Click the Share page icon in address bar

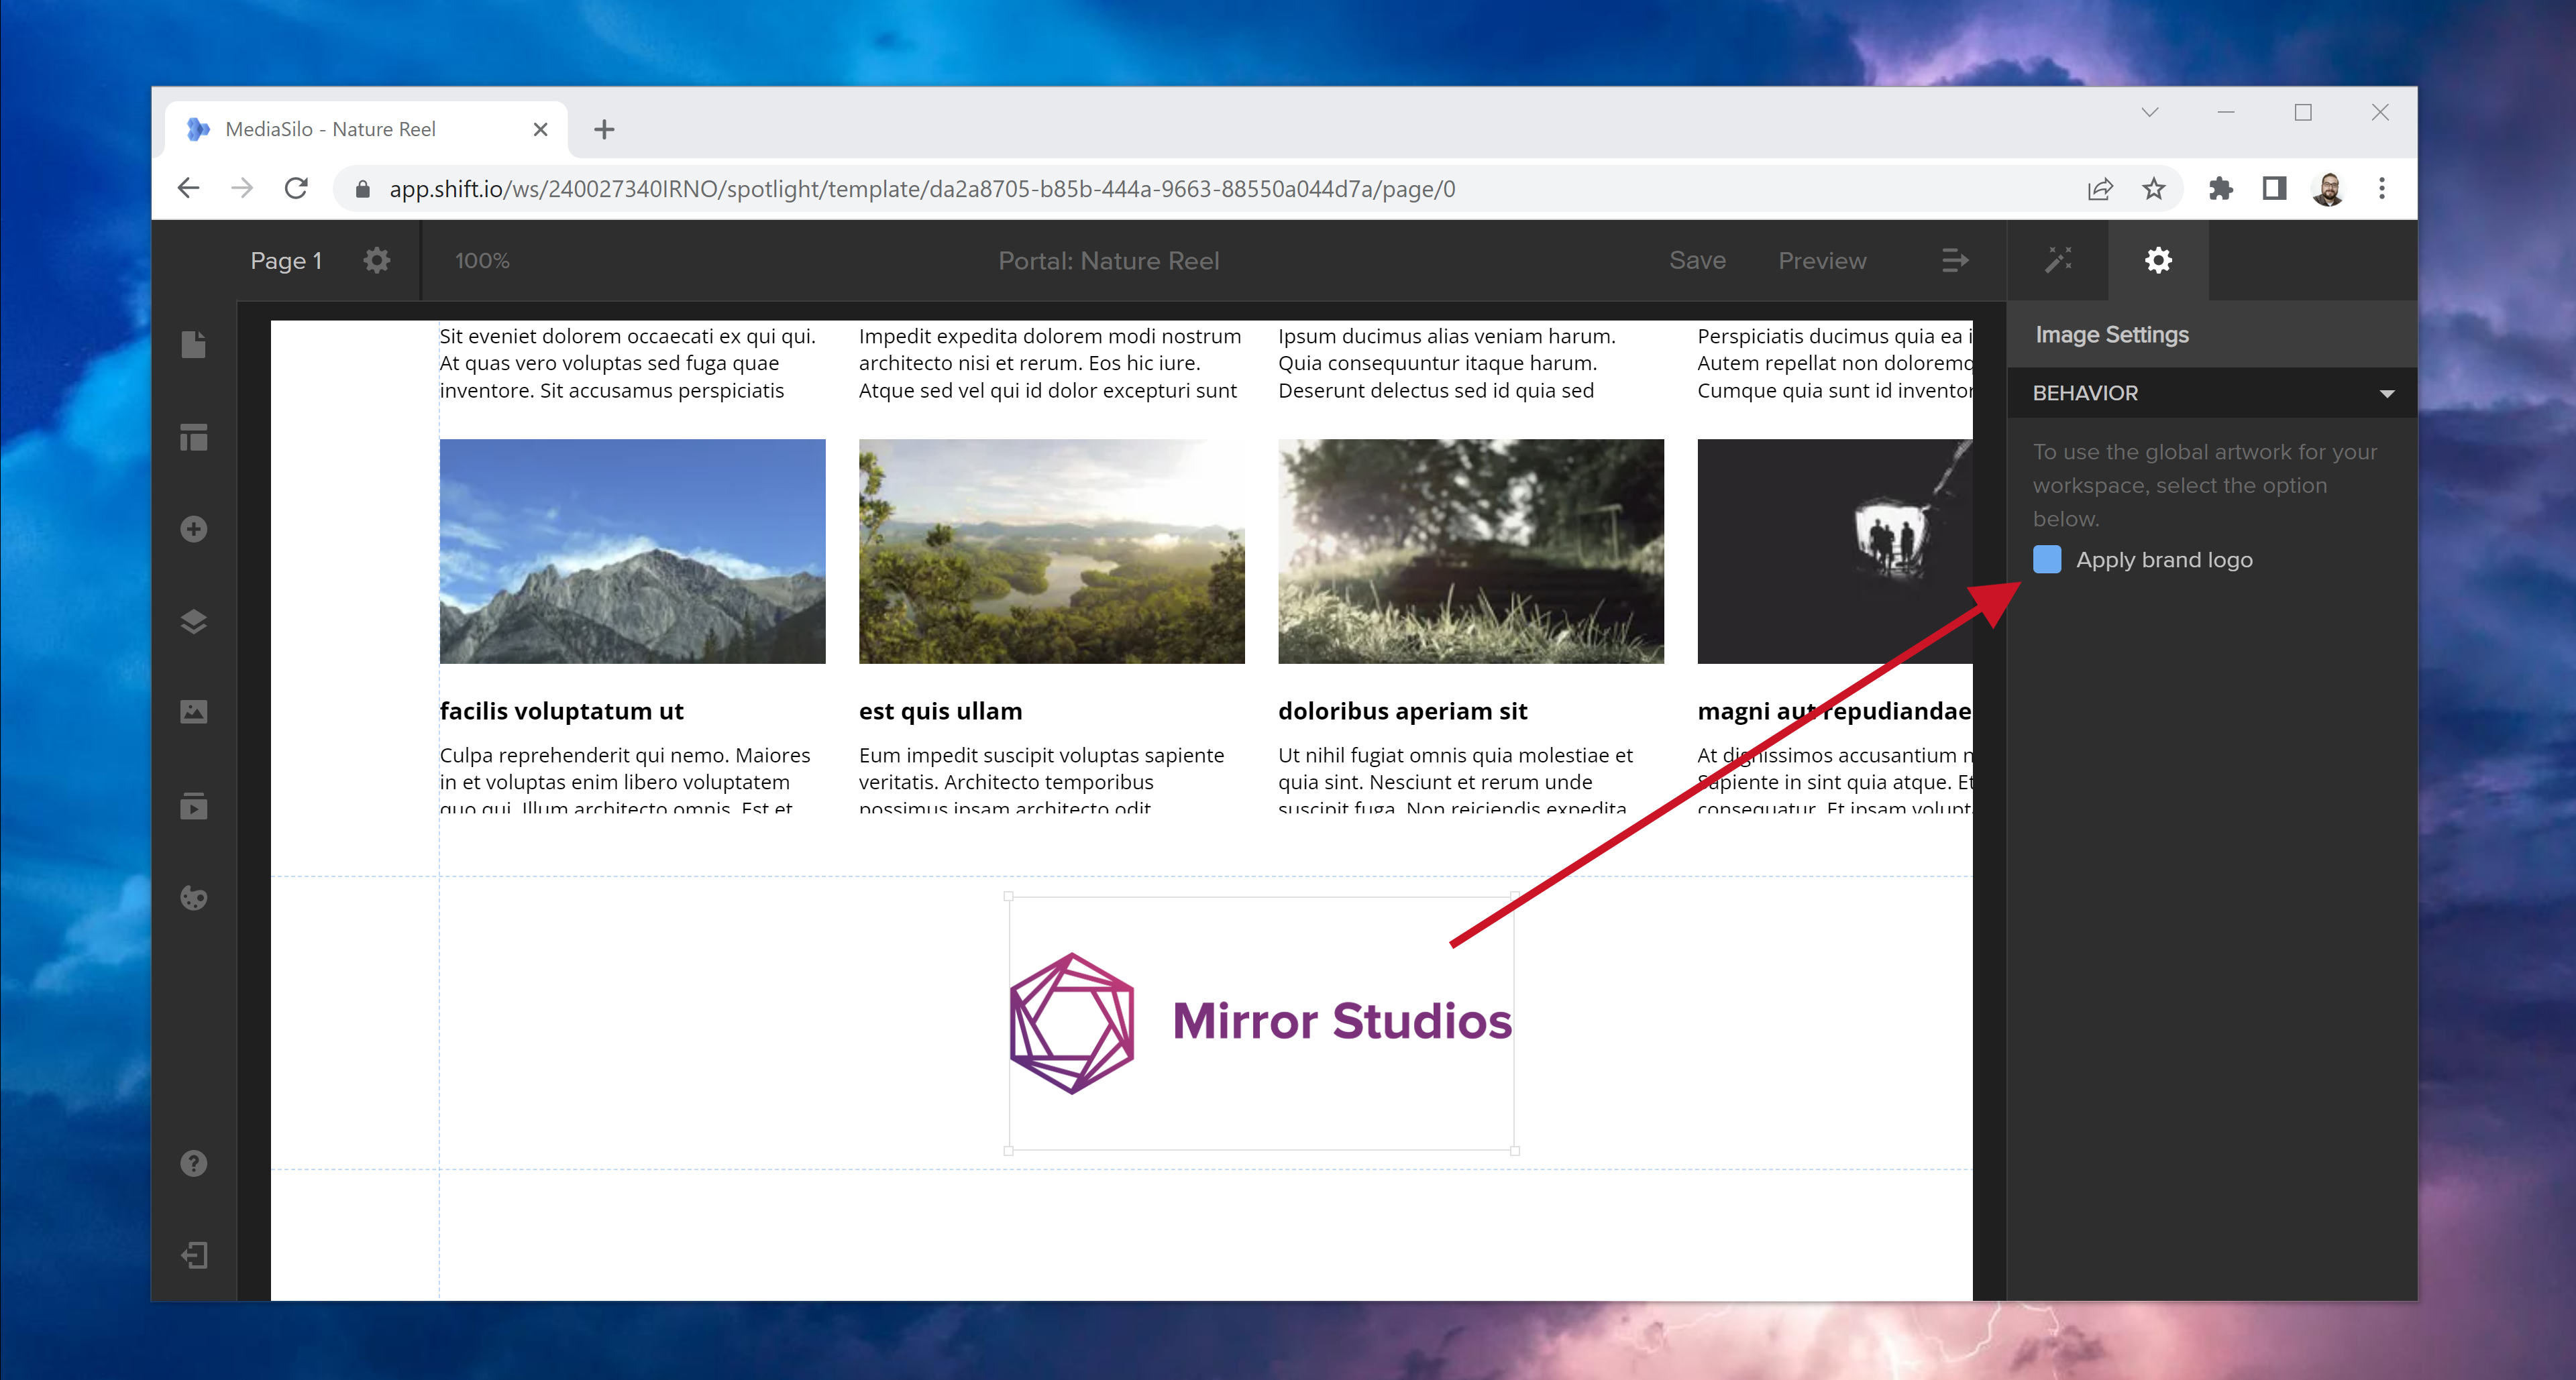2100,189
